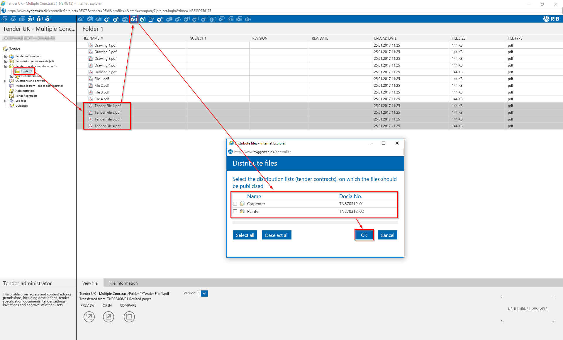The width and height of the screenshot is (563, 340).
Task: Switch to the File information tab
Action: 123,283
